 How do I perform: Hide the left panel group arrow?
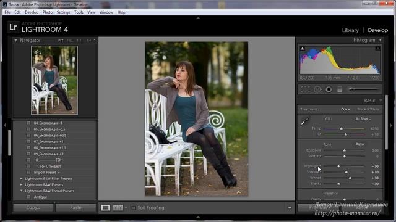[x=5, y=125]
